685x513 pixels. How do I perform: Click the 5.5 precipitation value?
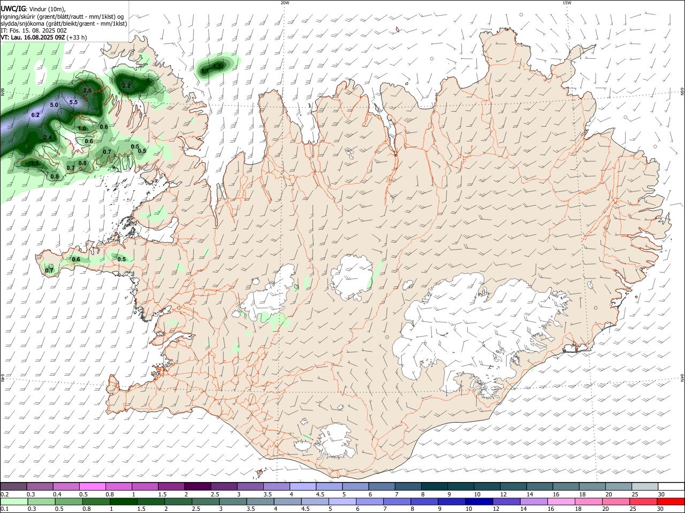[x=74, y=102]
